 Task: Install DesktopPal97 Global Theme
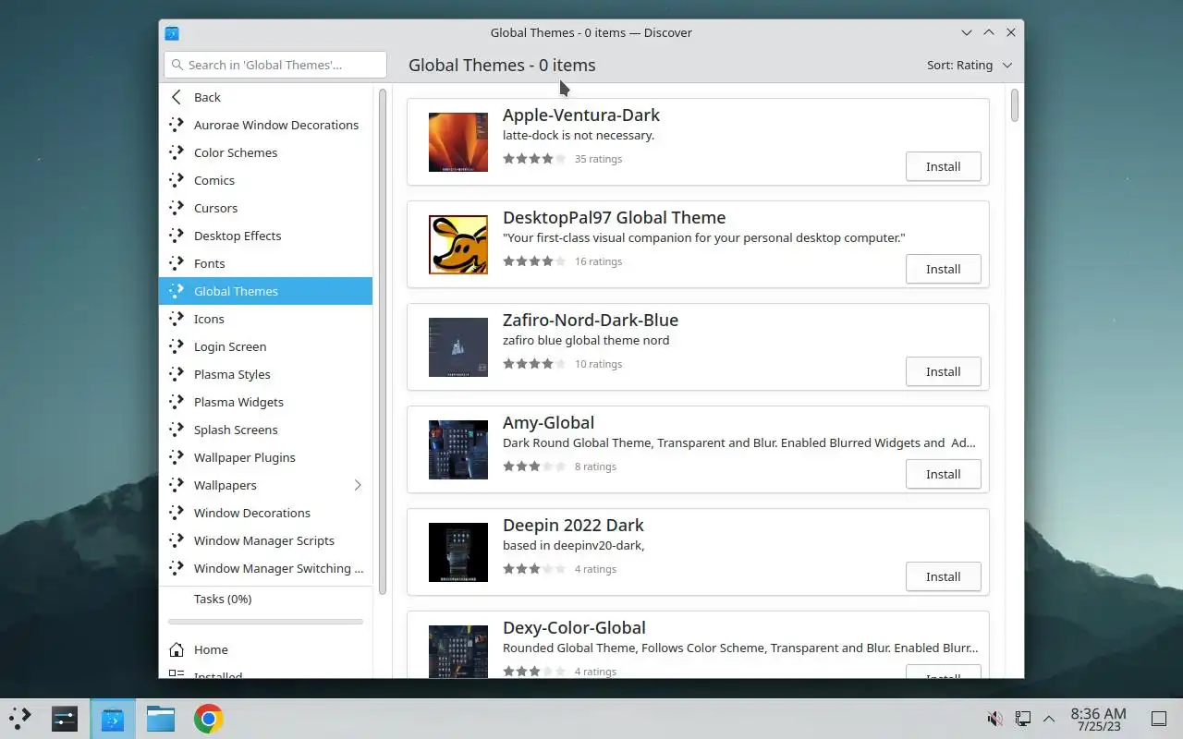[943, 269]
